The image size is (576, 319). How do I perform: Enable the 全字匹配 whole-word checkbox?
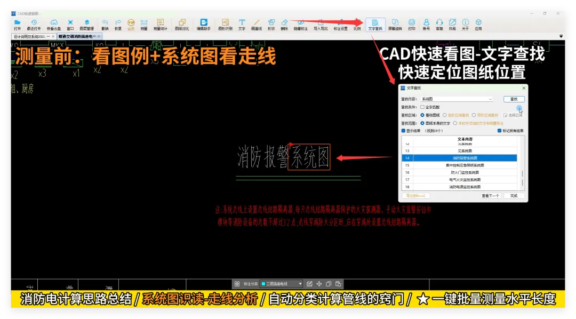coord(422,107)
